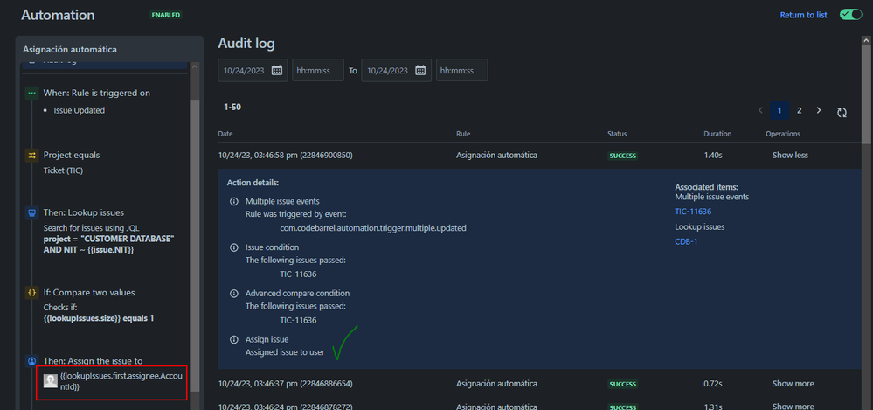Expand the 03:46:37 pm entry with Show more
Image resolution: width=873 pixels, height=410 pixels.
(793, 384)
